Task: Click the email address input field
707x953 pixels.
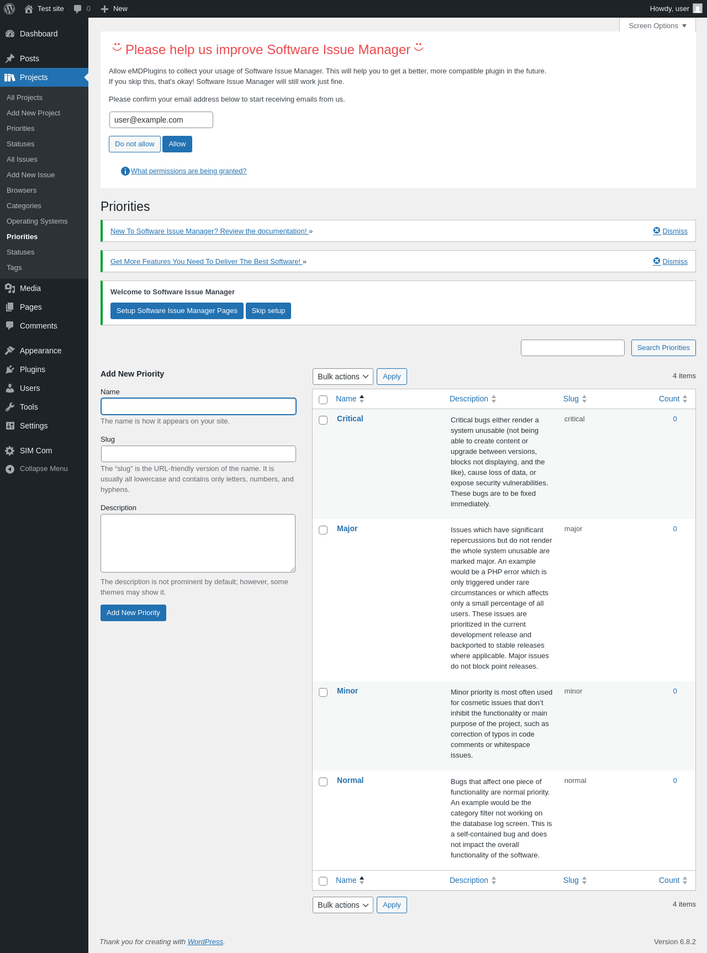Action: pos(161,120)
